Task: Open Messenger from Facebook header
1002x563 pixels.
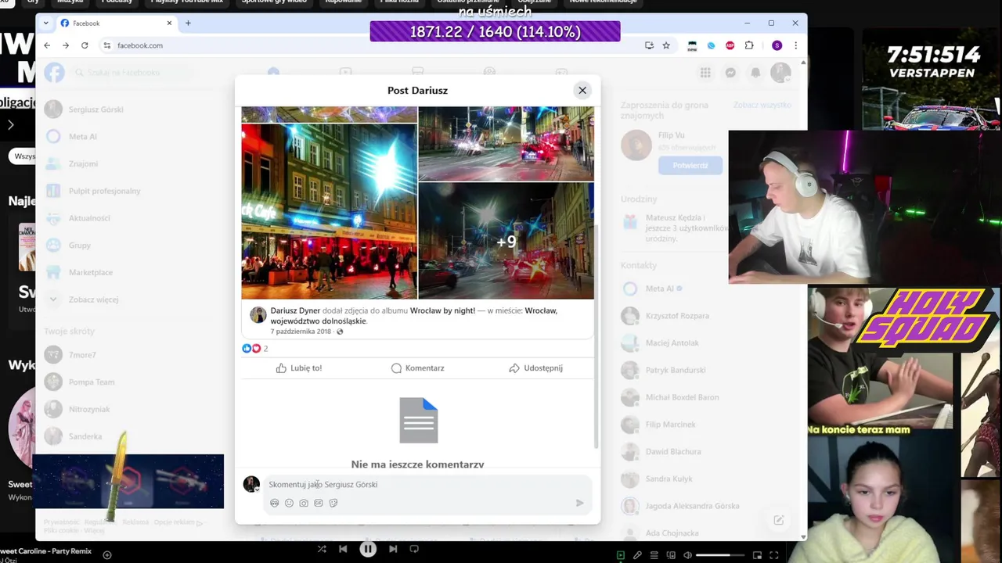Action: 730,73
